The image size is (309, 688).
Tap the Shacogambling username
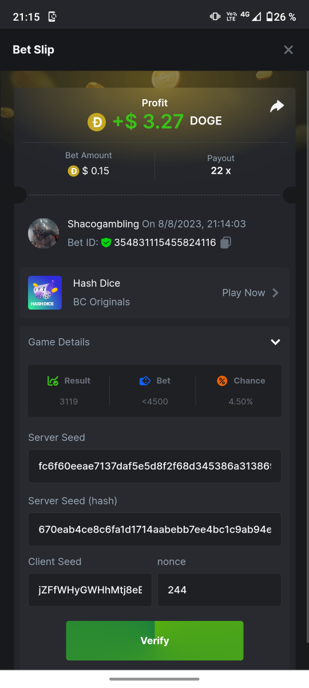pyautogui.click(x=103, y=224)
